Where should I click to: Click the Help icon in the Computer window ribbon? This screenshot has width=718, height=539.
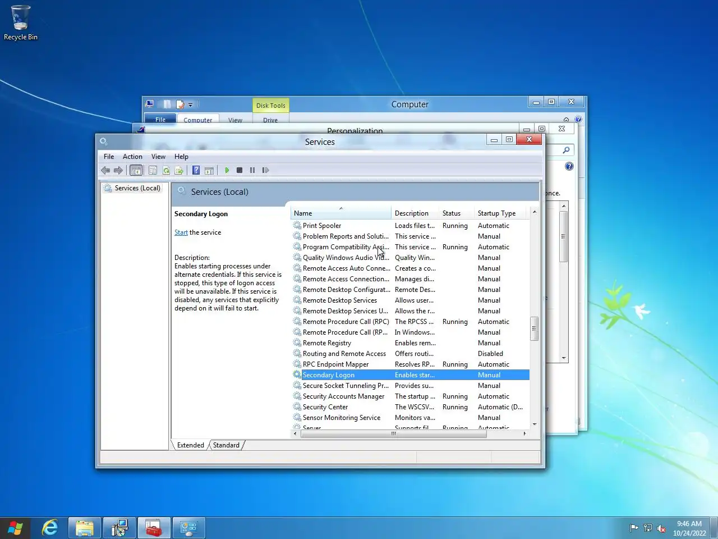click(x=578, y=119)
